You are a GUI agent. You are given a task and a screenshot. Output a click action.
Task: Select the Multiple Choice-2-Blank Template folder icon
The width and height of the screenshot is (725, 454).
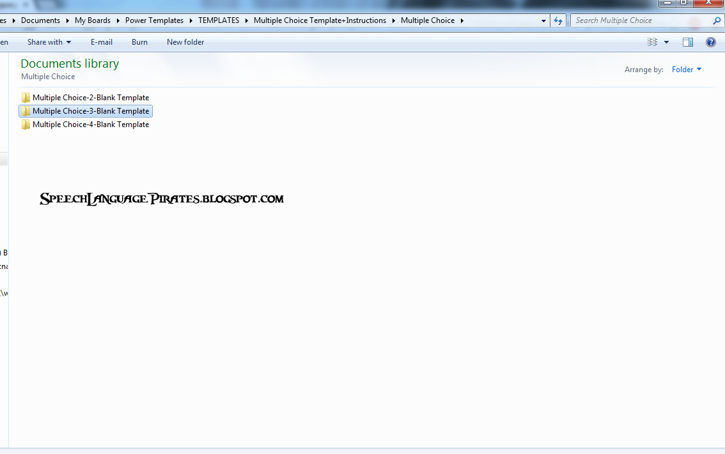click(26, 98)
